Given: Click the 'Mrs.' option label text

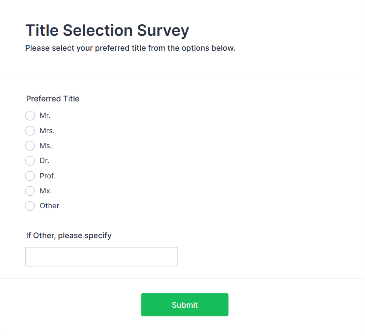Looking at the screenshot, I should [47, 130].
